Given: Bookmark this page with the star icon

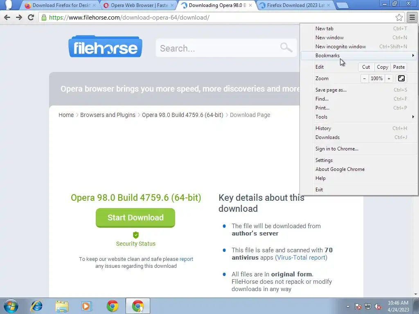Looking at the screenshot, I should point(399,18).
